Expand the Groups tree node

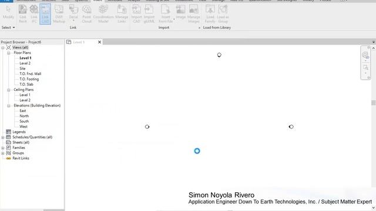point(3,153)
